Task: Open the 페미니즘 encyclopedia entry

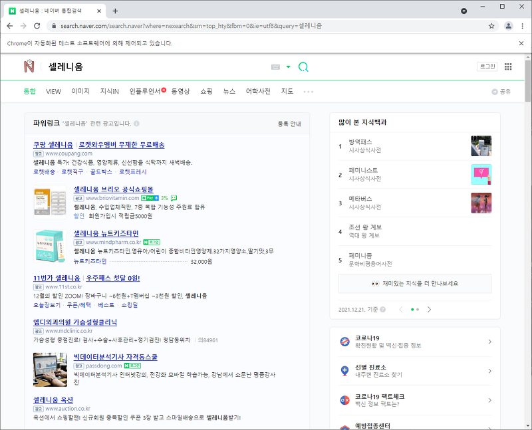Action: click(360, 256)
